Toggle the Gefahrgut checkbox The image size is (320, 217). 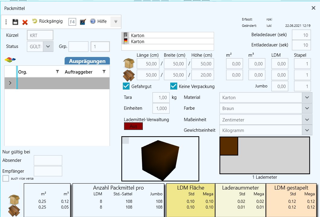(x=126, y=86)
